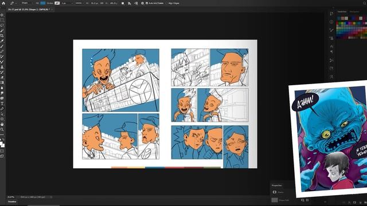This screenshot has width=367, height=206.
Task: Open the Paragraph panel icon
Action: coord(331,52)
